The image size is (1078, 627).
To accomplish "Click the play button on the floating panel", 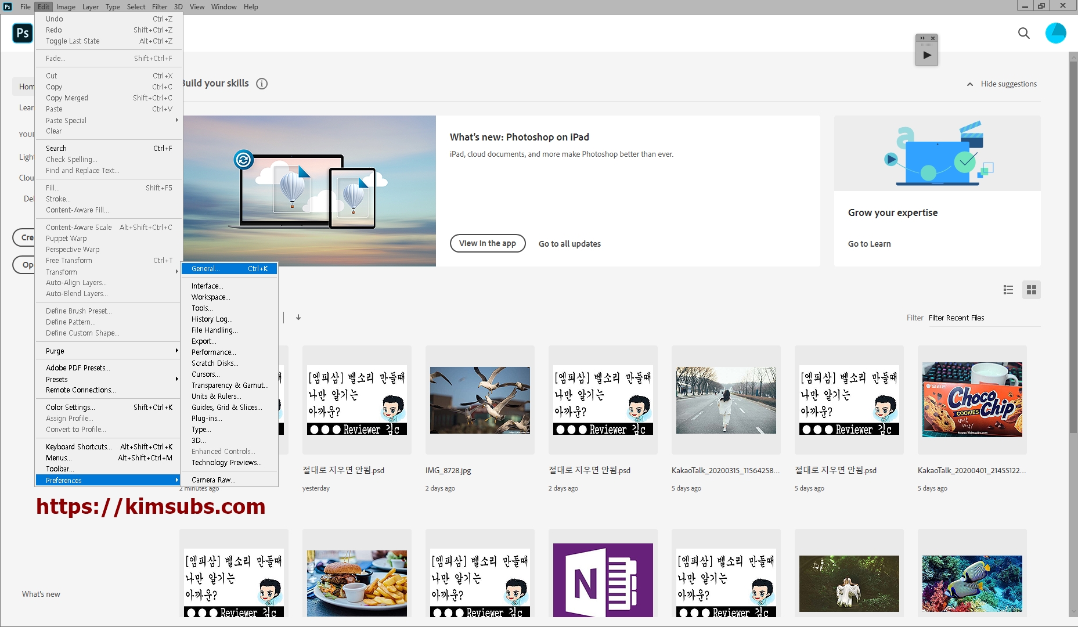I will pos(927,55).
